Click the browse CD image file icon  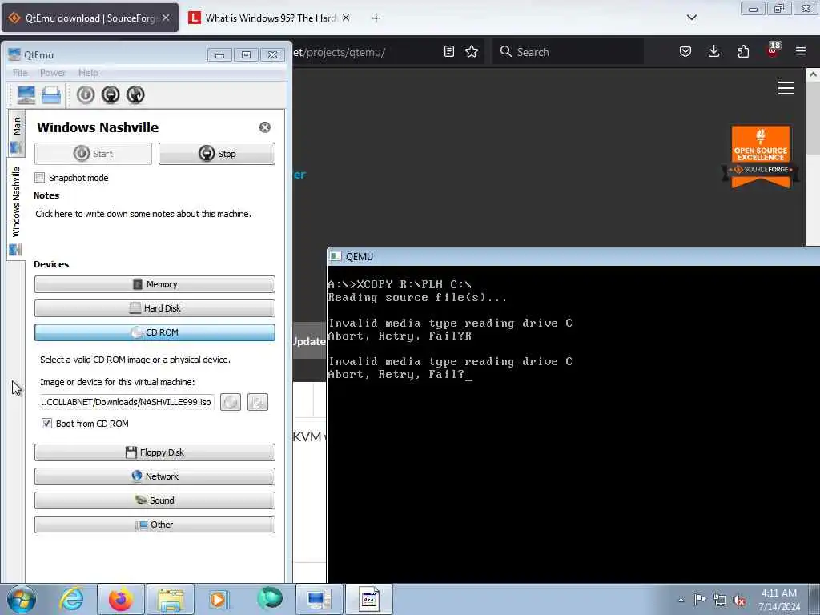(258, 402)
